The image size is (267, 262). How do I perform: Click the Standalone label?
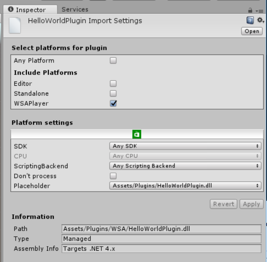[31, 93]
